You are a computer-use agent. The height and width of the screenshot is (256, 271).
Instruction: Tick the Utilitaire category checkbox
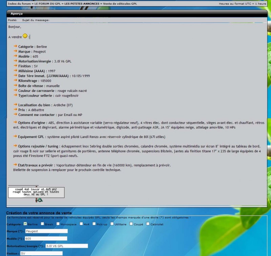tap(111, 224)
